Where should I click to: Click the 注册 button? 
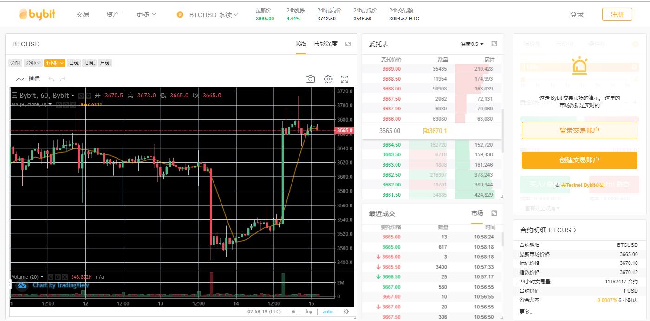click(x=617, y=14)
